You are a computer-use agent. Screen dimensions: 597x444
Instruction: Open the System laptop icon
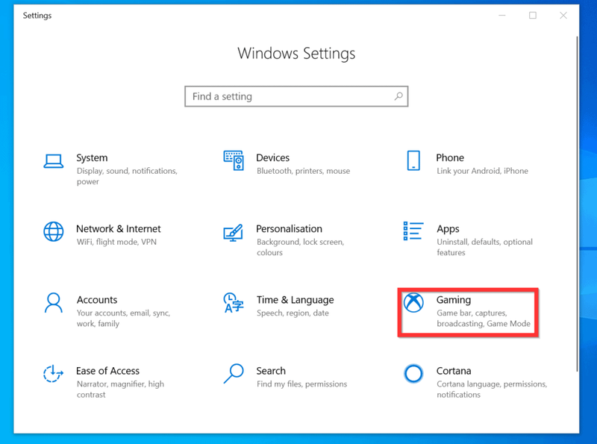click(53, 161)
